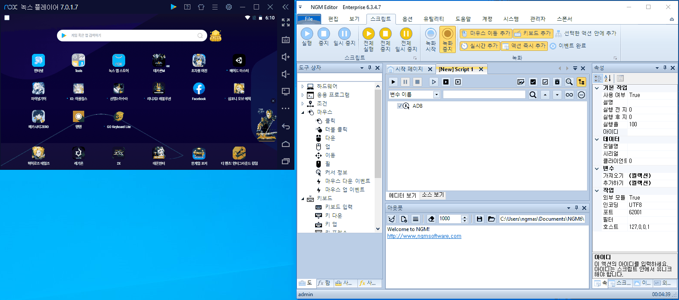Uncheck all actions with the outlined checkbox icon

(545, 82)
